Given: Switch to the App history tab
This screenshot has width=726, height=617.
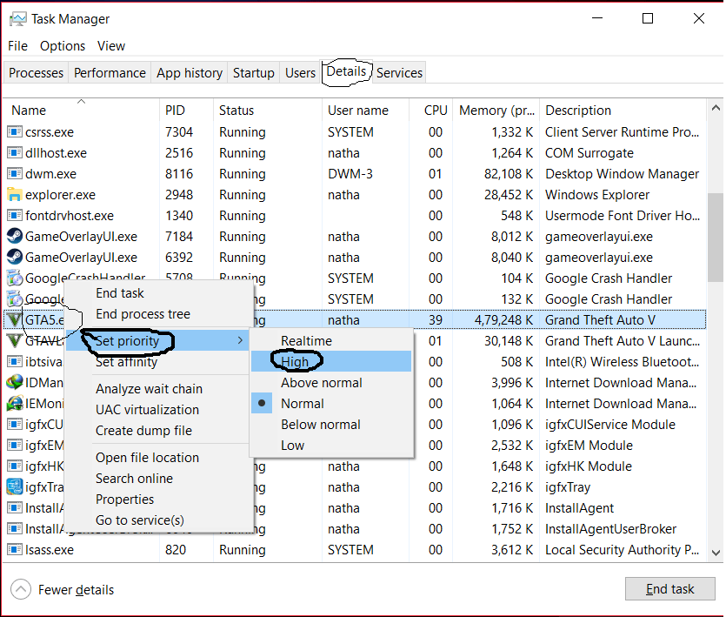Looking at the screenshot, I should tap(190, 73).
